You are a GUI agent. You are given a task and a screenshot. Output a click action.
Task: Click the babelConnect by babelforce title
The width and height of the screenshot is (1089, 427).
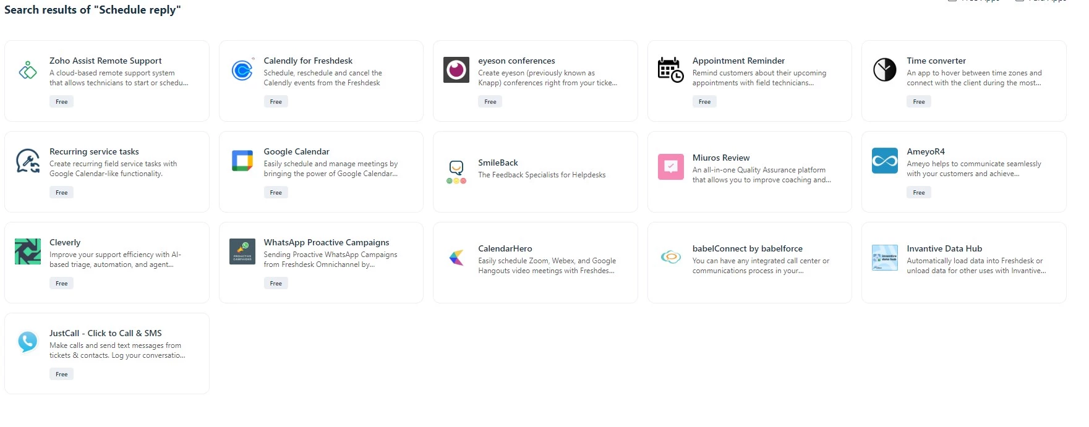[748, 248]
